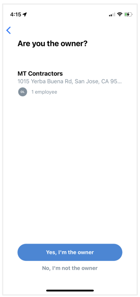Tap the battery charging icon
This screenshot has width=140, height=297.
pyautogui.click(x=129, y=14)
